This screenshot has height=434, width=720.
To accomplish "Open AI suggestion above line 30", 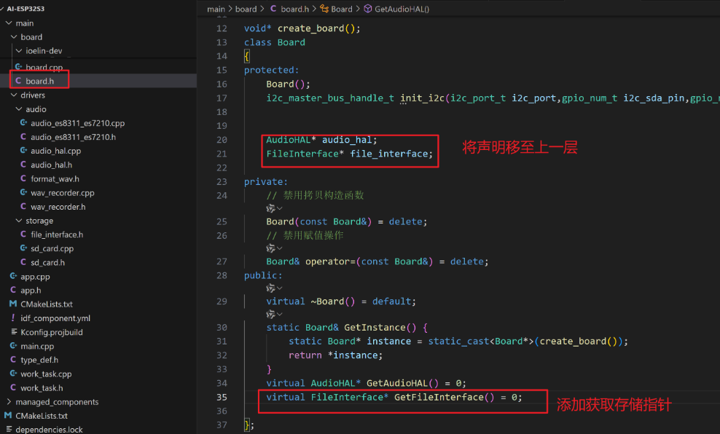I will pyautogui.click(x=274, y=315).
